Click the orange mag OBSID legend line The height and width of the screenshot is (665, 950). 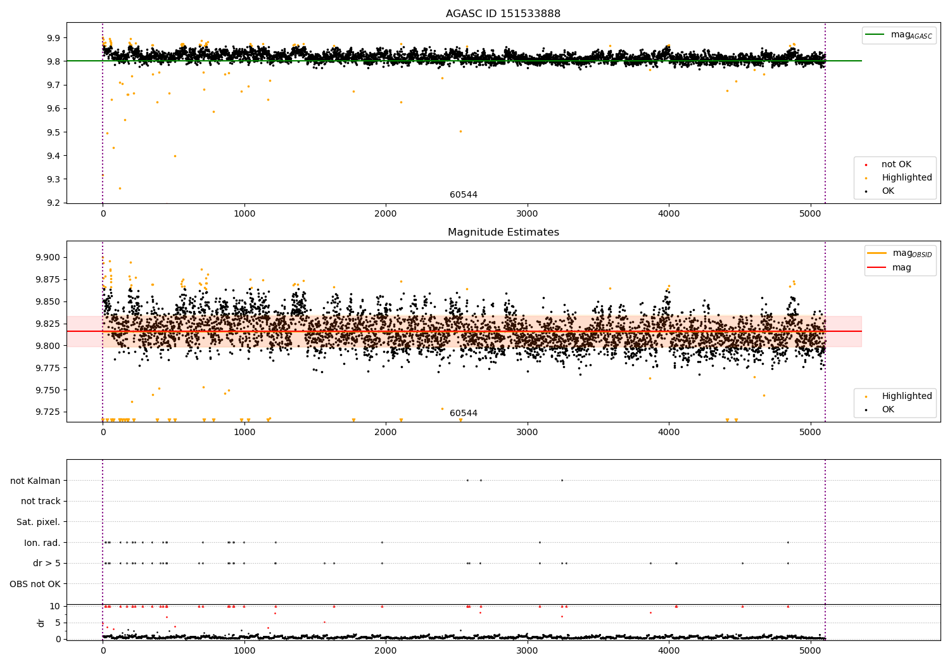(877, 253)
